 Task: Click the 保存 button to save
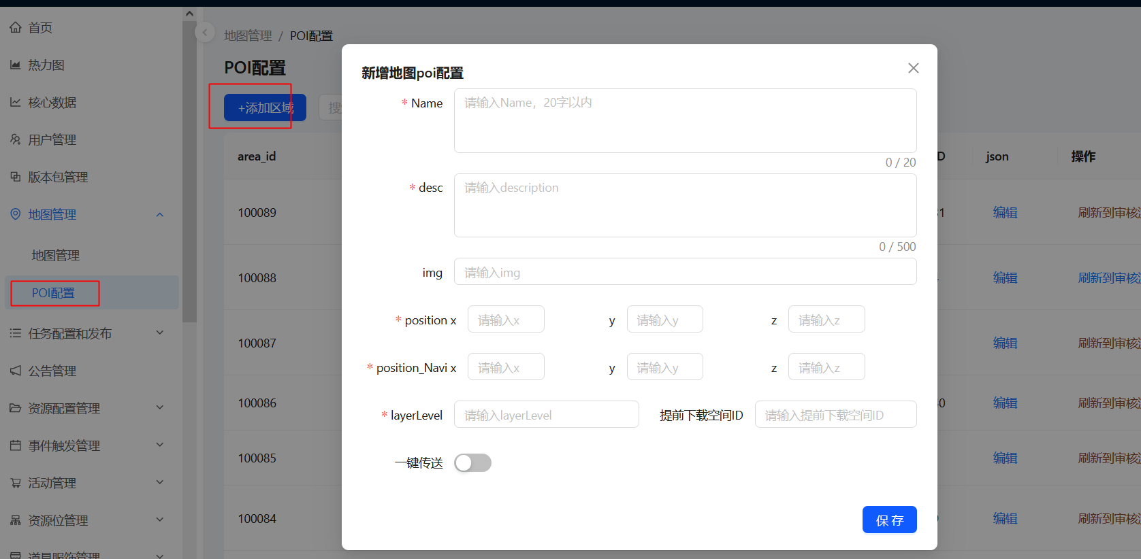pyautogui.click(x=889, y=520)
